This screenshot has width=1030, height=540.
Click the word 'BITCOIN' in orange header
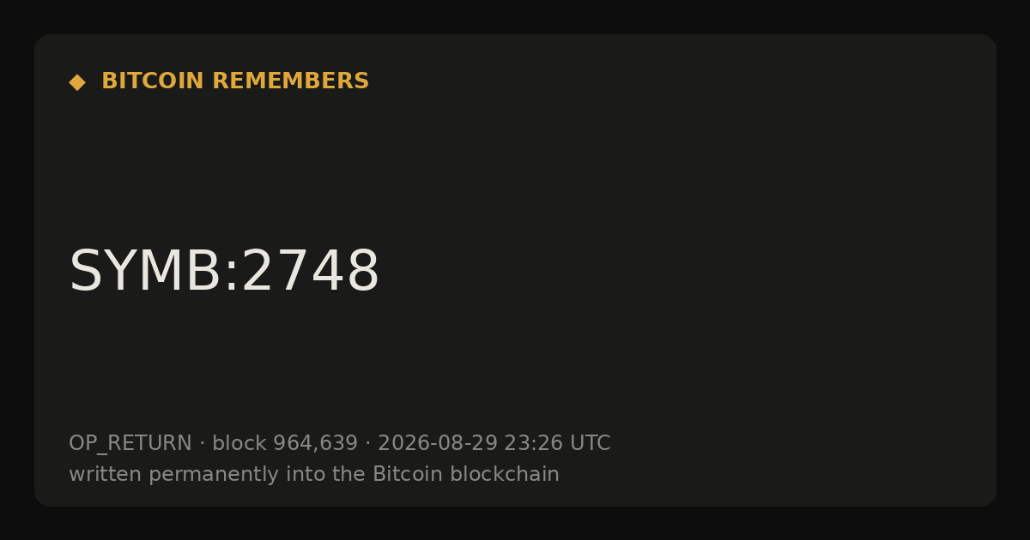click(x=154, y=81)
